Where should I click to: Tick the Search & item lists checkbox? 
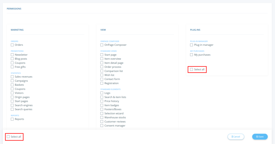[x=102, y=97]
